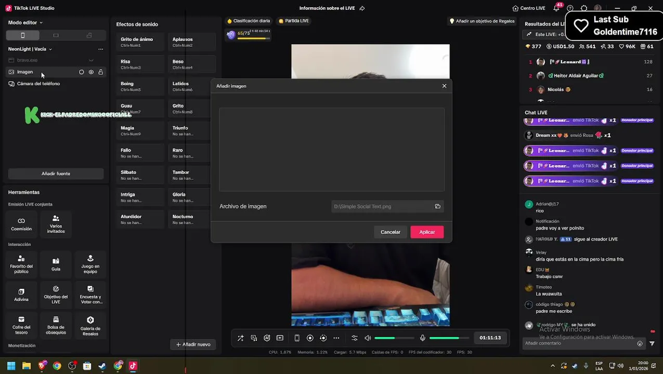The width and height of the screenshot is (663, 374).
Task: Open the Partida LIVE tab
Action: pyautogui.click(x=294, y=21)
